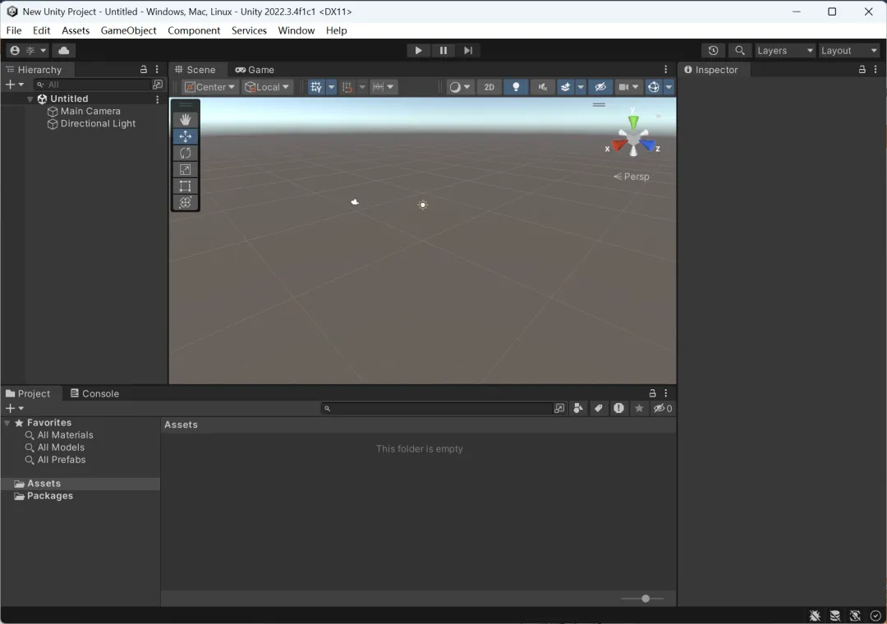
Task: Click the Step frame button
Action: point(468,50)
